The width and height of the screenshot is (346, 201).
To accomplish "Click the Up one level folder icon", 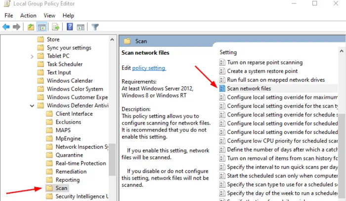I will [x=31, y=27].
